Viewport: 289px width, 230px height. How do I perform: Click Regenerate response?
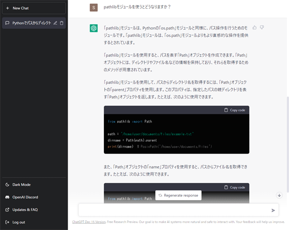(x=178, y=195)
